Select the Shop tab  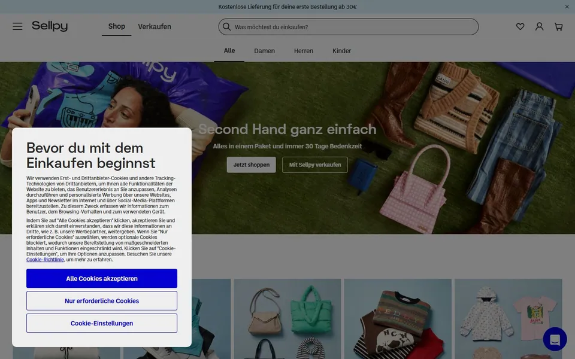(117, 26)
